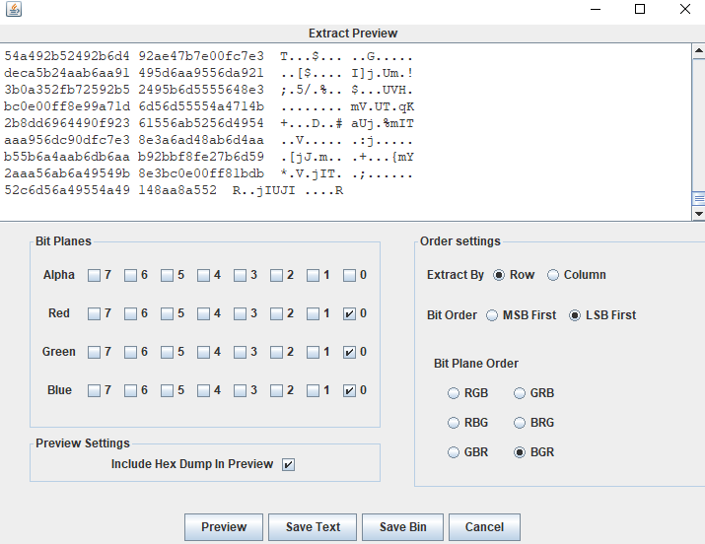The image size is (705, 544).
Task: Select Blue bit plane 4
Action: point(203,391)
